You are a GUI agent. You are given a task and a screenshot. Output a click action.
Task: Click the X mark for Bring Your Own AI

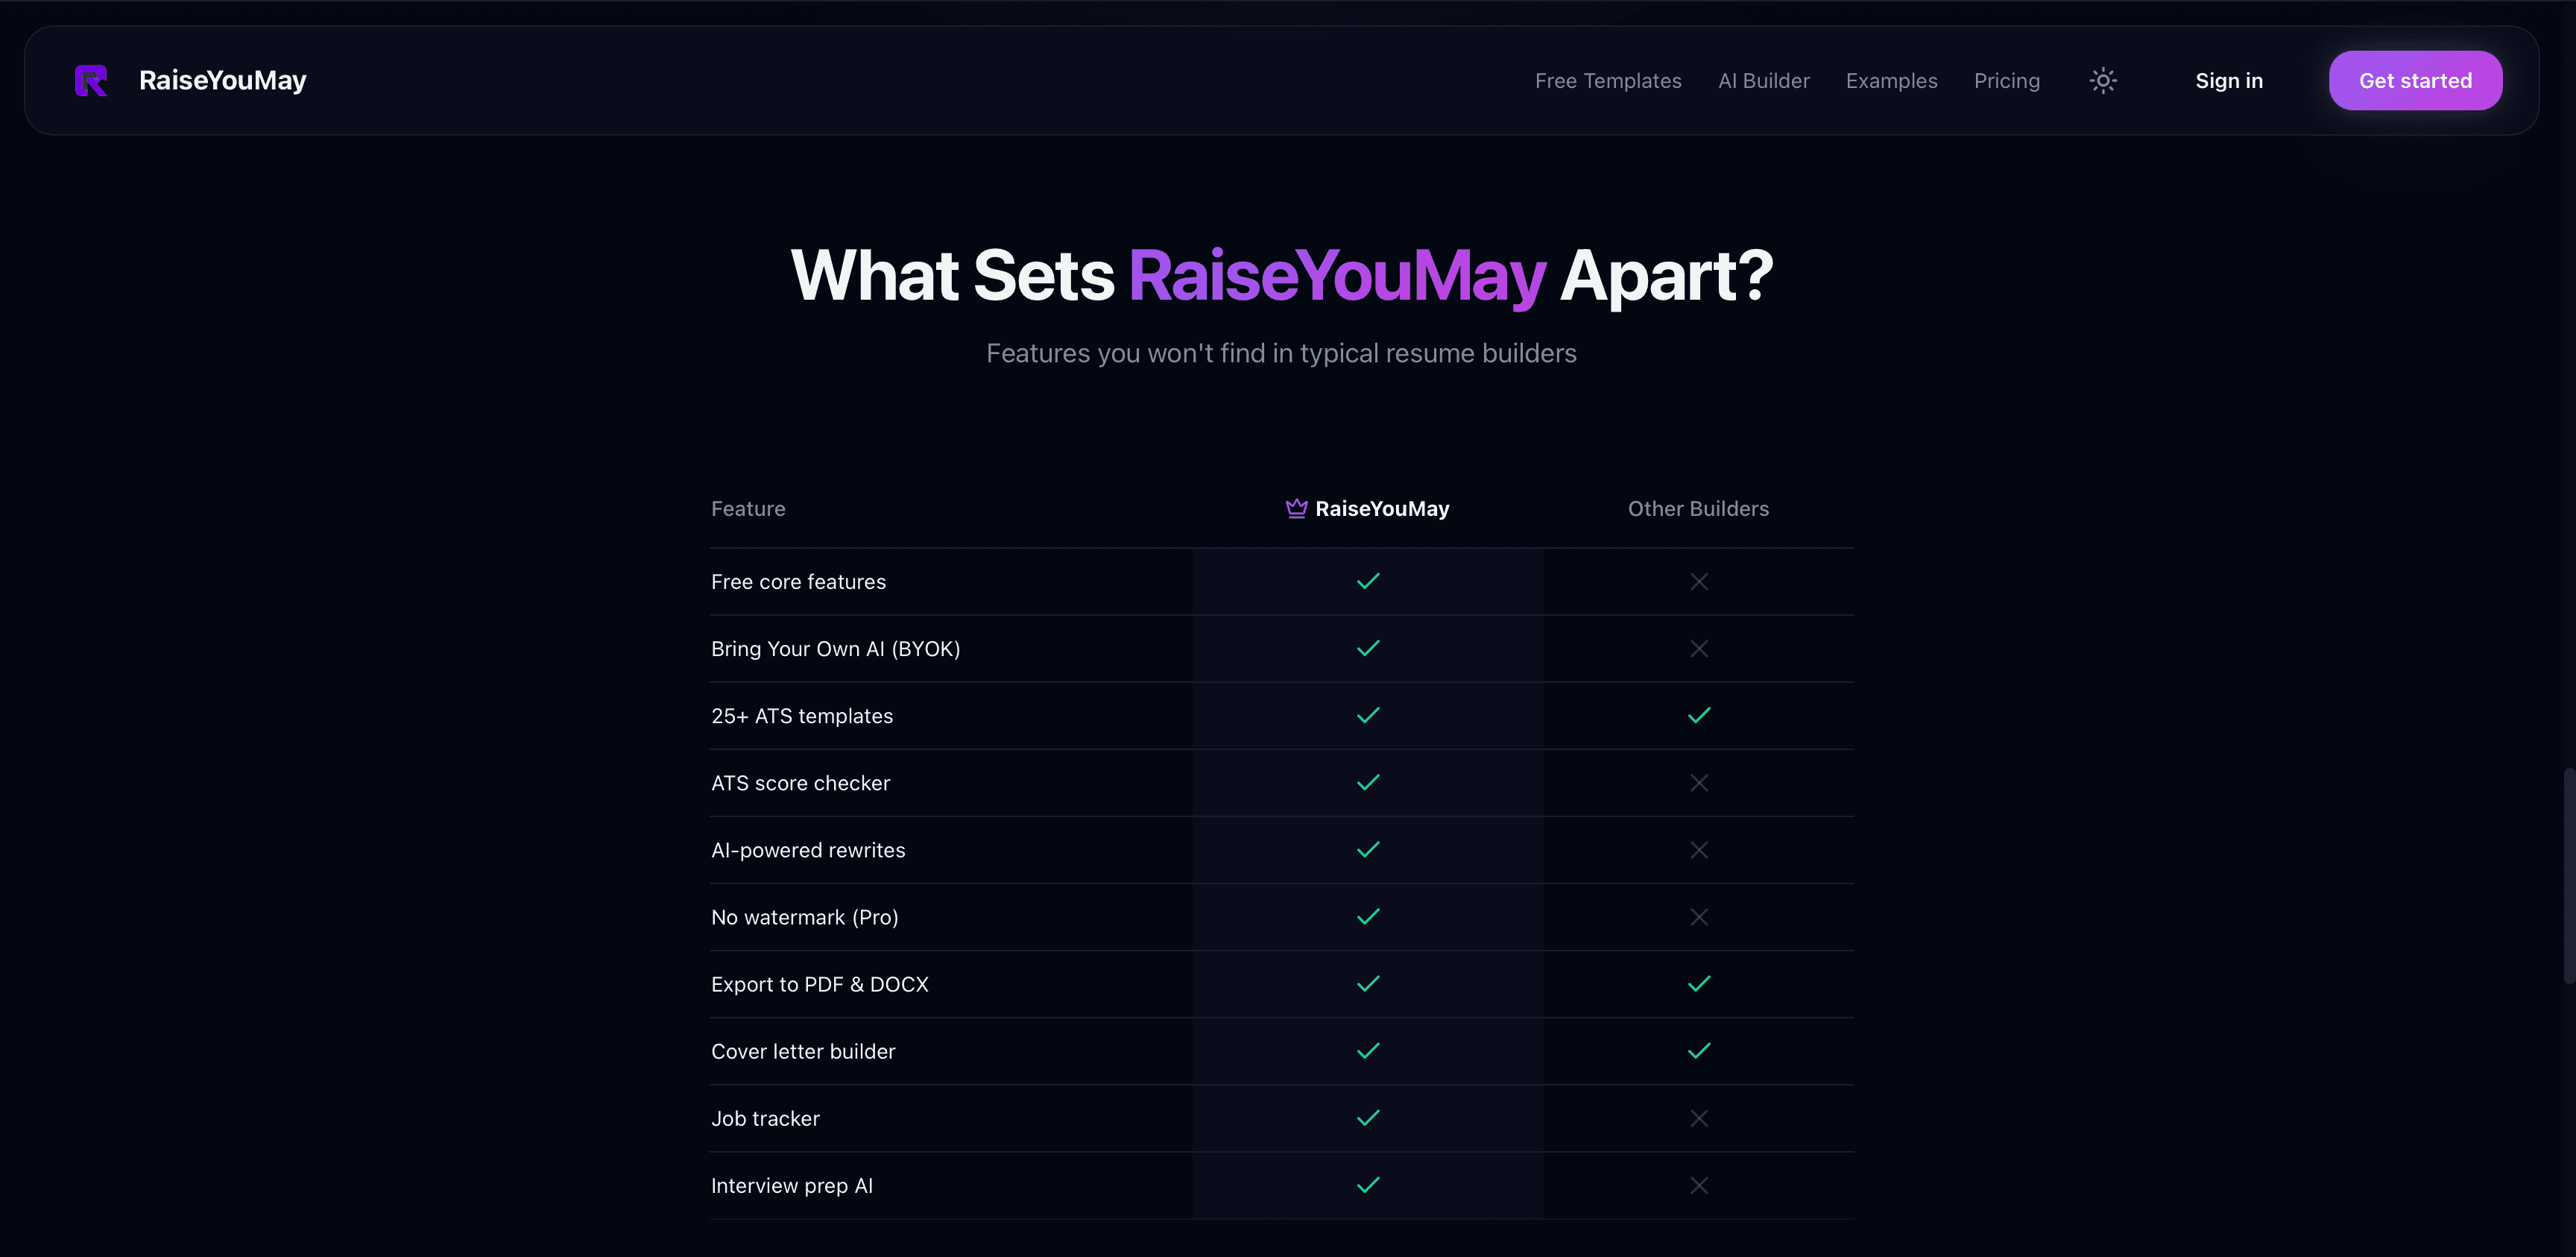coord(1698,648)
